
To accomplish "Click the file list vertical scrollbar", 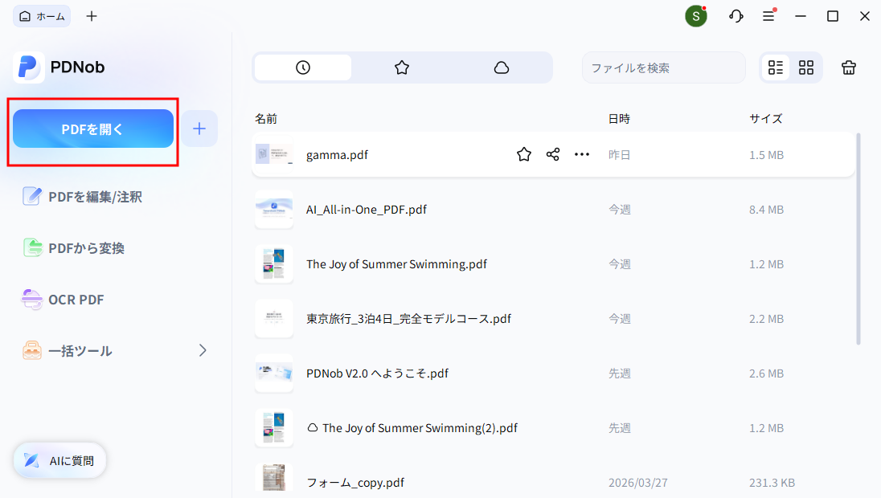I will tap(858, 239).
